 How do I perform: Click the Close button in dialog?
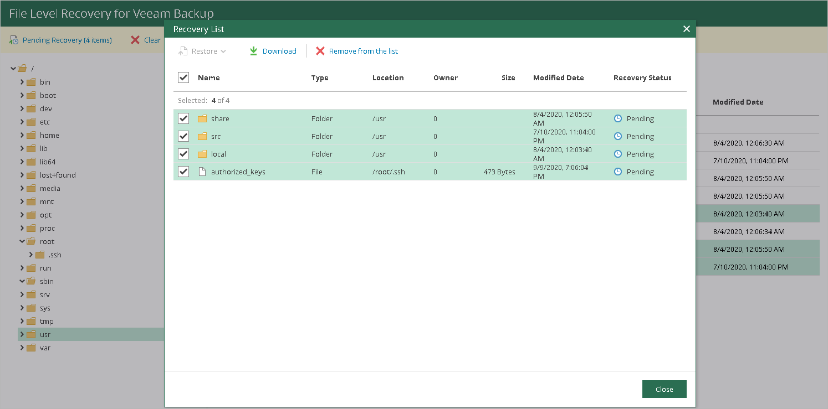coord(664,389)
